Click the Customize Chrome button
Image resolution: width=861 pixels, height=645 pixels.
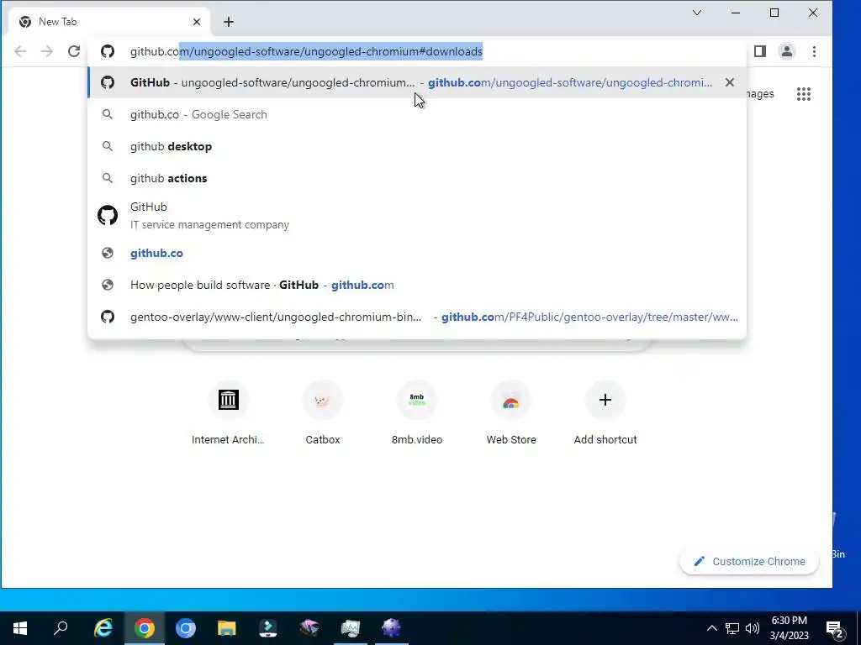coord(749,561)
